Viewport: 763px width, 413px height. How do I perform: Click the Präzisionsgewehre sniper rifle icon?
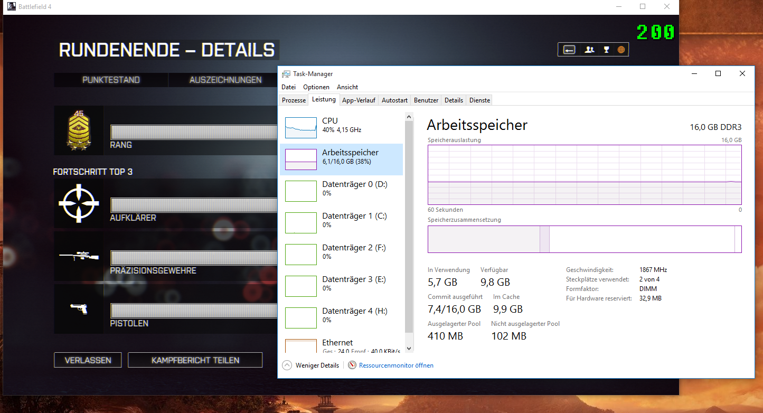pos(79,256)
